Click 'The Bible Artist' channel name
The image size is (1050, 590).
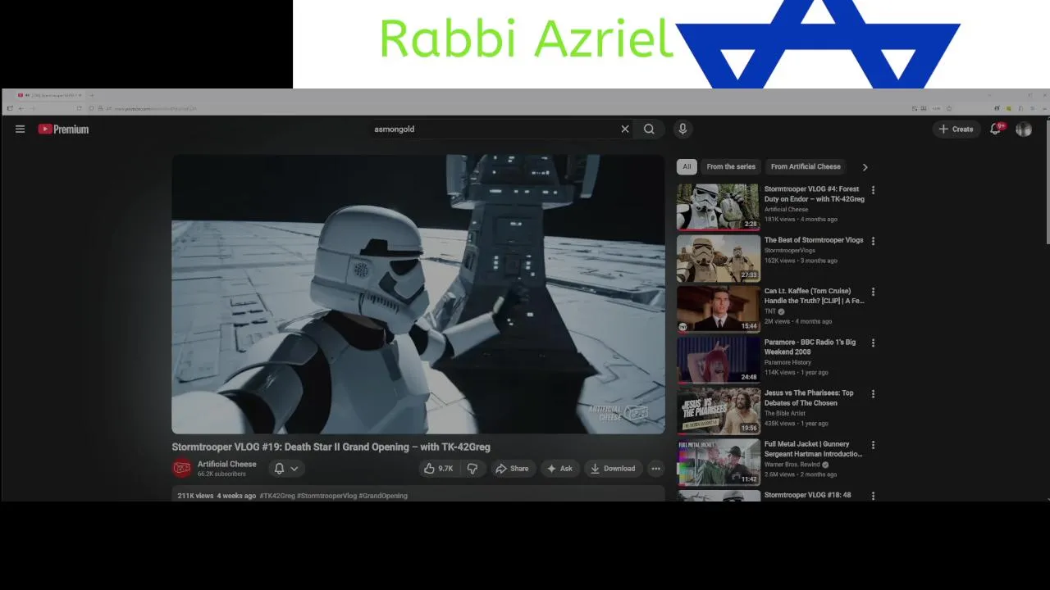(785, 413)
